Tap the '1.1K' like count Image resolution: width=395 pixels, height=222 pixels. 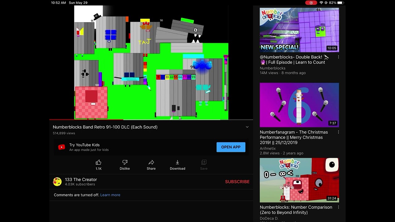pyautogui.click(x=98, y=169)
